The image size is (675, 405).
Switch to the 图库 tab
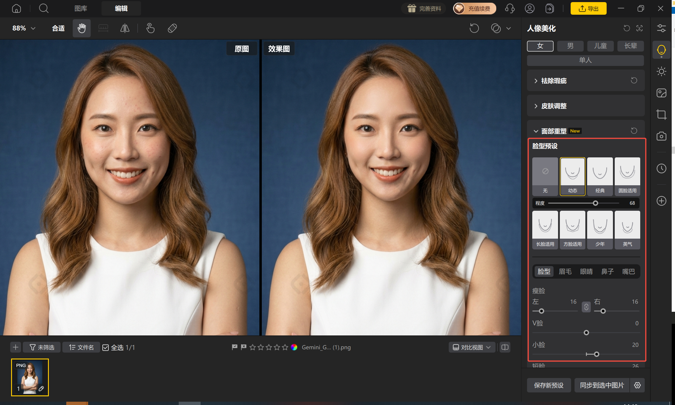[81, 8]
